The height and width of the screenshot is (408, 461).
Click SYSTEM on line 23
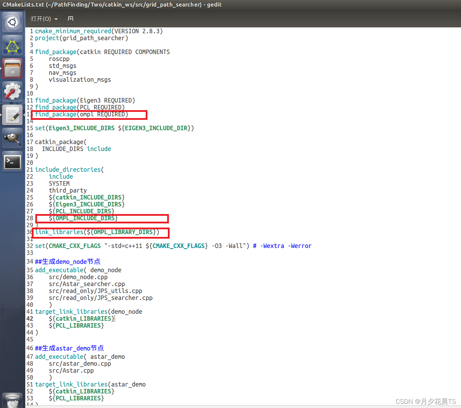[59, 184]
